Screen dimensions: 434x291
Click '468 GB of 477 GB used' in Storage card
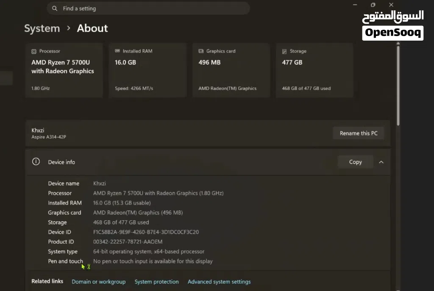(306, 89)
